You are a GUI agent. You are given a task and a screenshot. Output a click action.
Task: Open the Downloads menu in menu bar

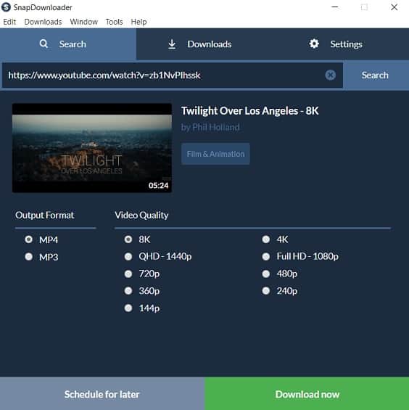[43, 22]
